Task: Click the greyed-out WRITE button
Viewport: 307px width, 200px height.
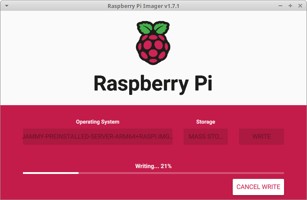Action: tap(261, 137)
